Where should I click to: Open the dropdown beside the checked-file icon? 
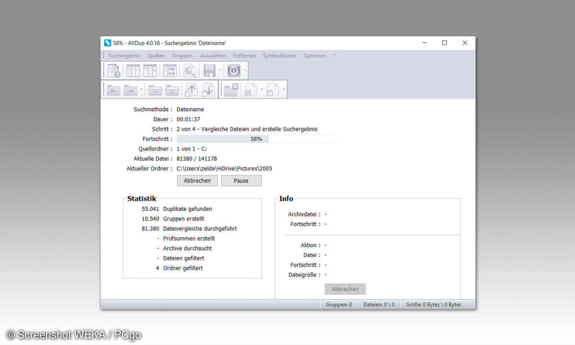[x=262, y=90]
